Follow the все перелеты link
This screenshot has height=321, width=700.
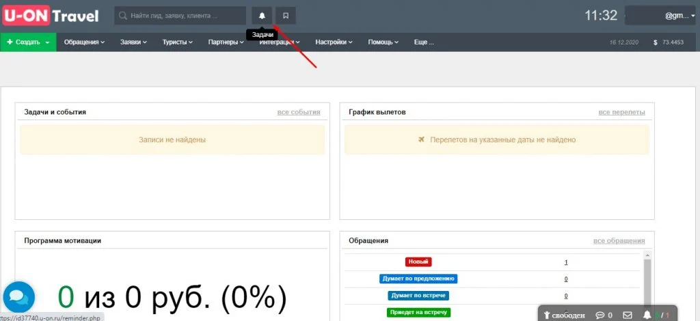[x=621, y=112]
